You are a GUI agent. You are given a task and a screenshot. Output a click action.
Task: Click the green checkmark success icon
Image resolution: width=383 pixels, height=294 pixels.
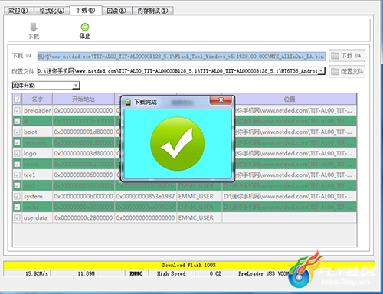click(x=178, y=143)
